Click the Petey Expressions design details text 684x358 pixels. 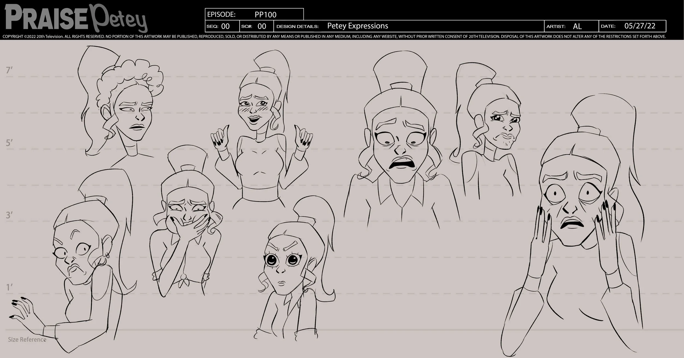(x=357, y=26)
